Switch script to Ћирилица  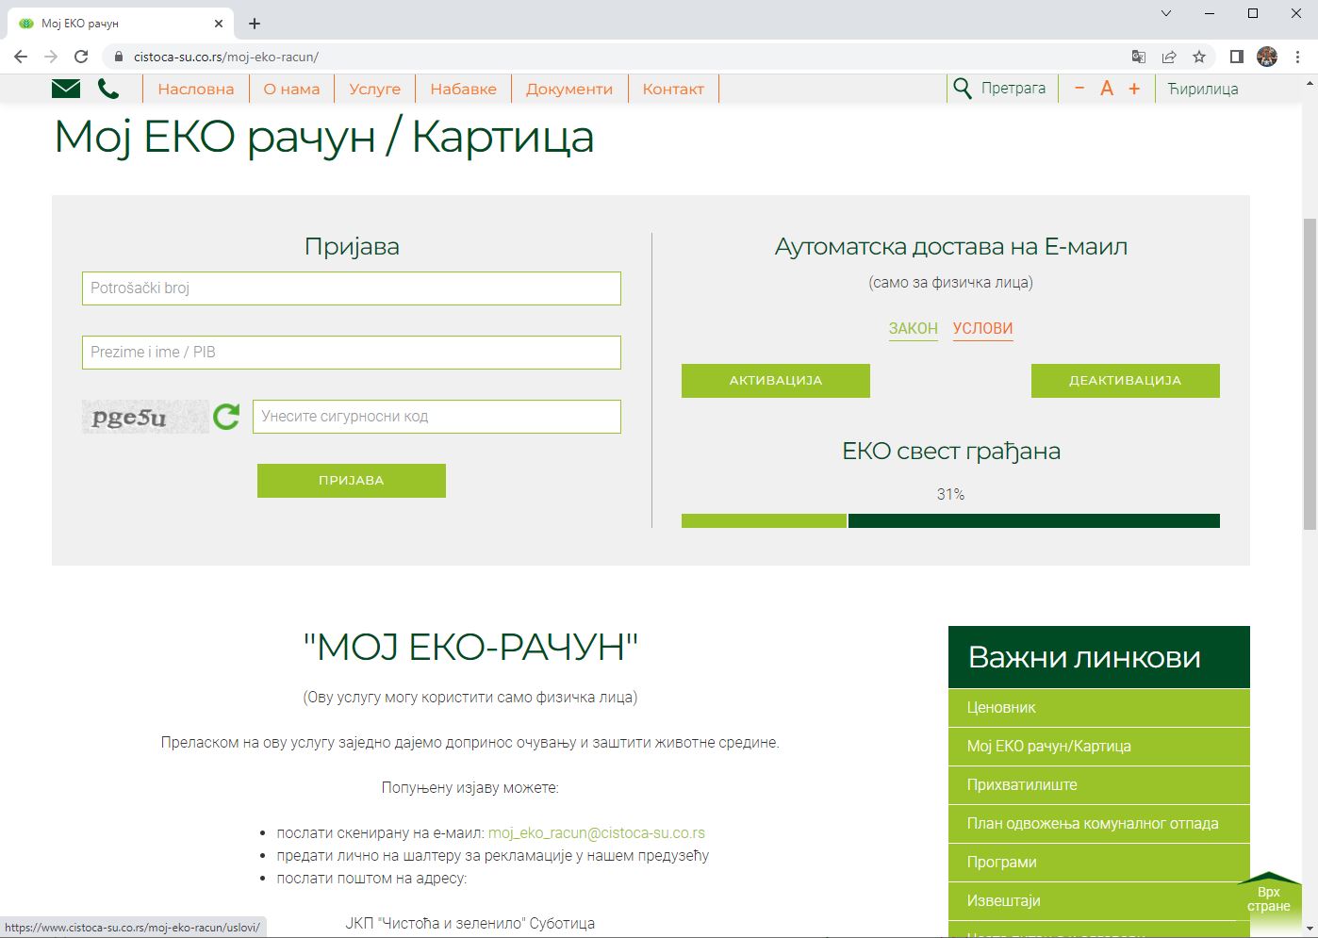pyautogui.click(x=1203, y=89)
